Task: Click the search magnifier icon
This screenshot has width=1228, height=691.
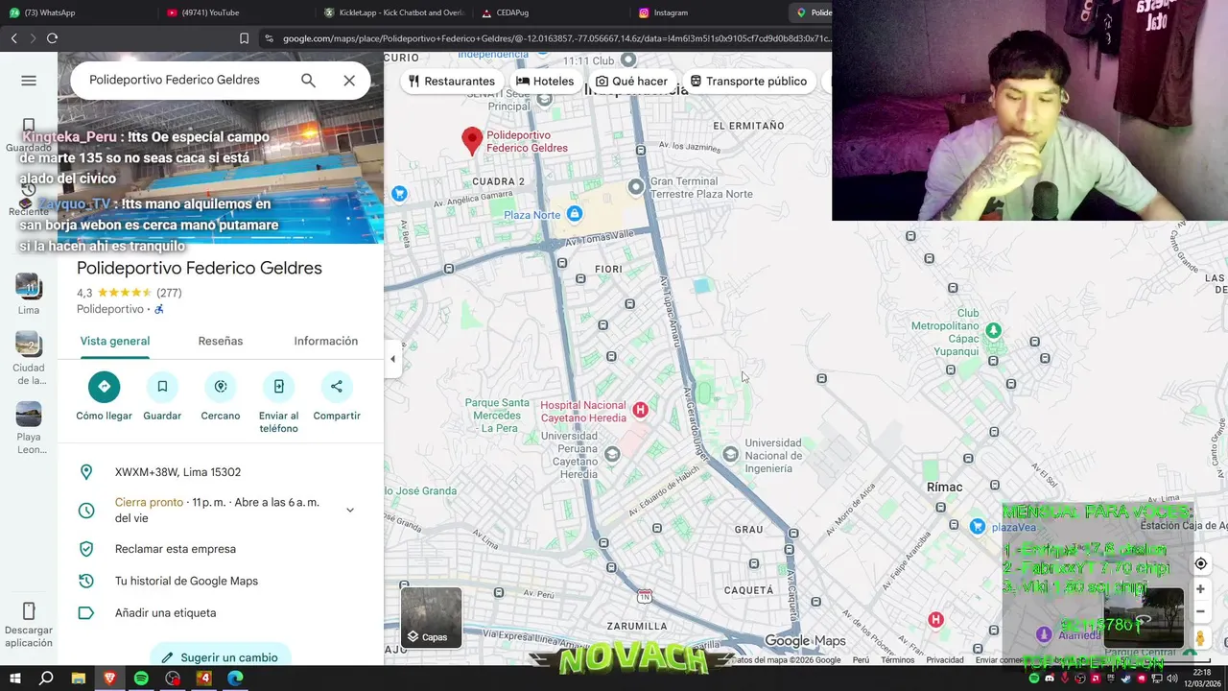Action: click(308, 81)
